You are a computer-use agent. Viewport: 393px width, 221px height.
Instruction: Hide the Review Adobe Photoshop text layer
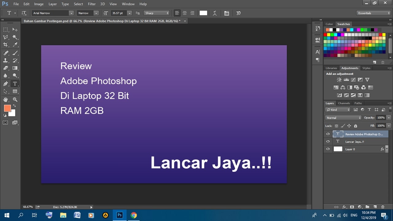point(328,134)
